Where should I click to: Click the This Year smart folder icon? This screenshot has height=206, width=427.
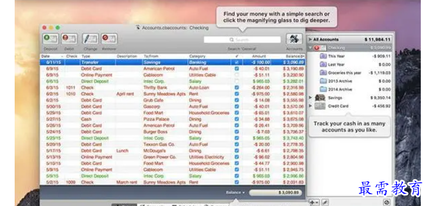323,56
